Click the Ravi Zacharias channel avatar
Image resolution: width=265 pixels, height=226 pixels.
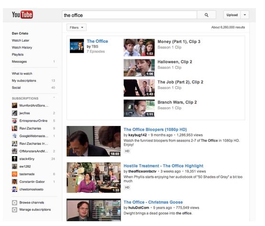click(x=14, y=128)
